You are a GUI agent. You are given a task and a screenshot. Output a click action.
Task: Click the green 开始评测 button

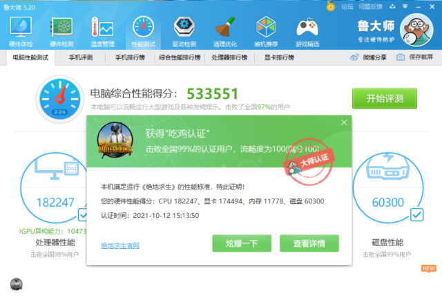pos(385,98)
